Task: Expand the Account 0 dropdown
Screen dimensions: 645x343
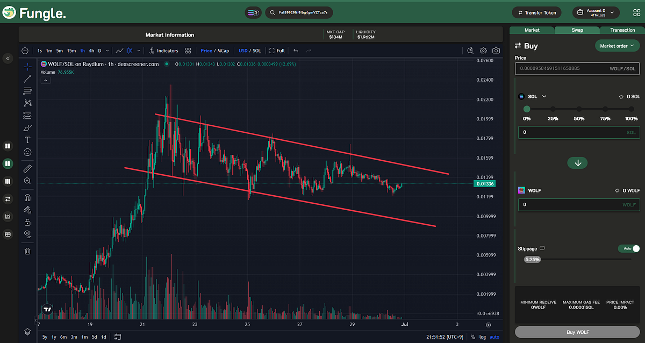Action: [597, 11]
